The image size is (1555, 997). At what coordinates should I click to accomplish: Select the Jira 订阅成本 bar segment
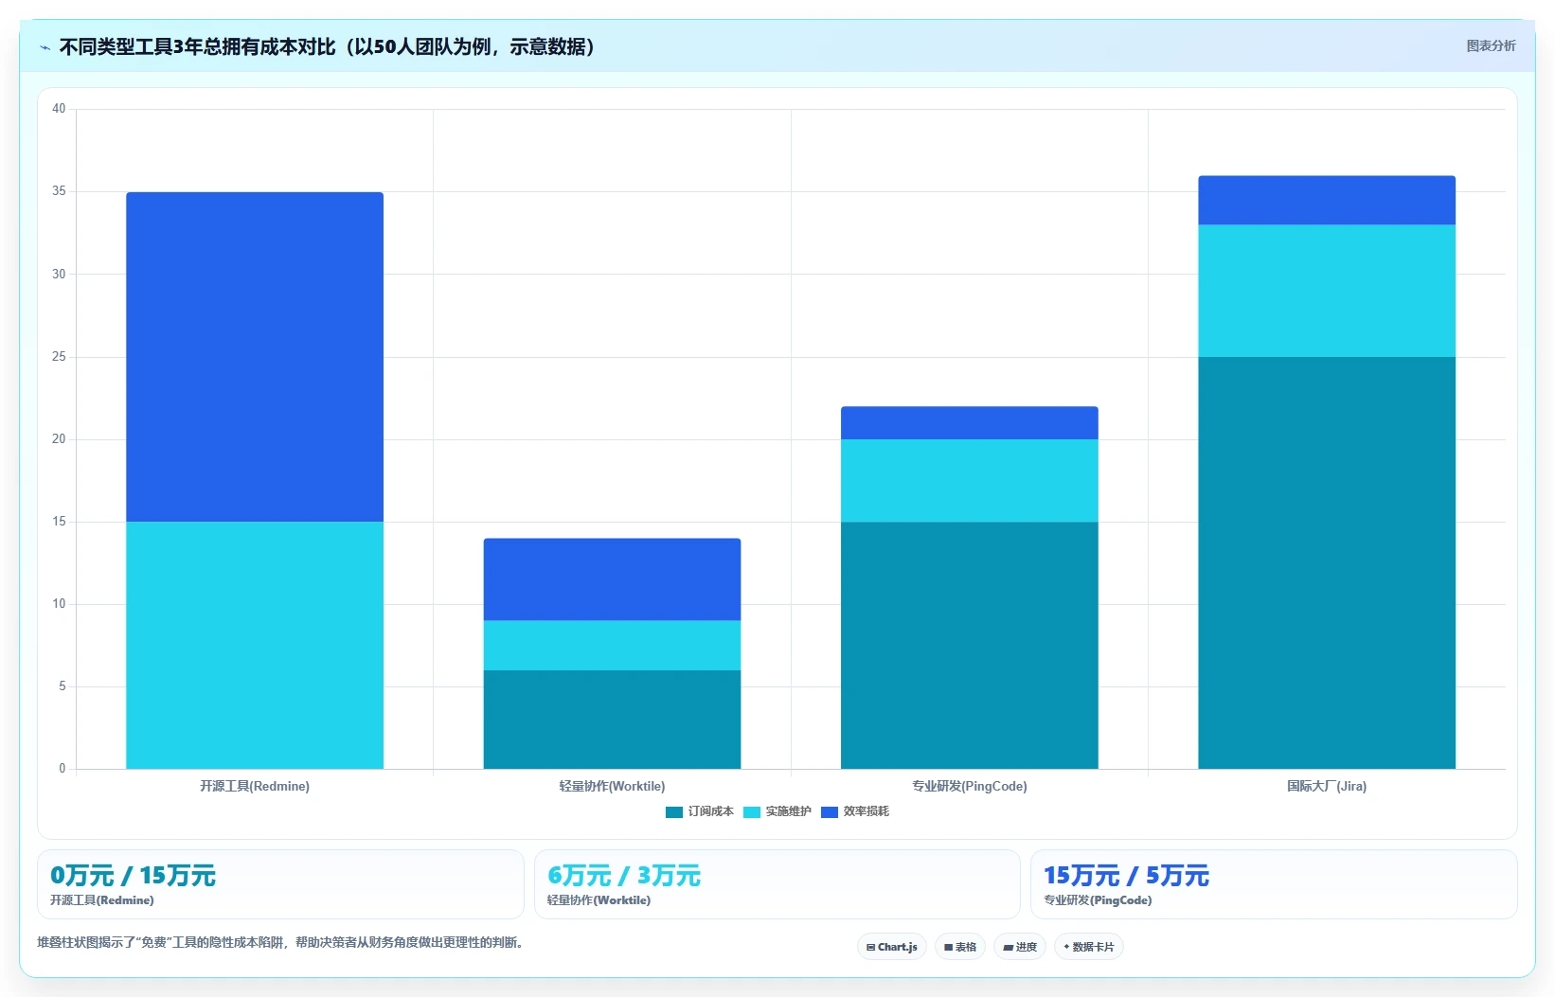(1327, 562)
